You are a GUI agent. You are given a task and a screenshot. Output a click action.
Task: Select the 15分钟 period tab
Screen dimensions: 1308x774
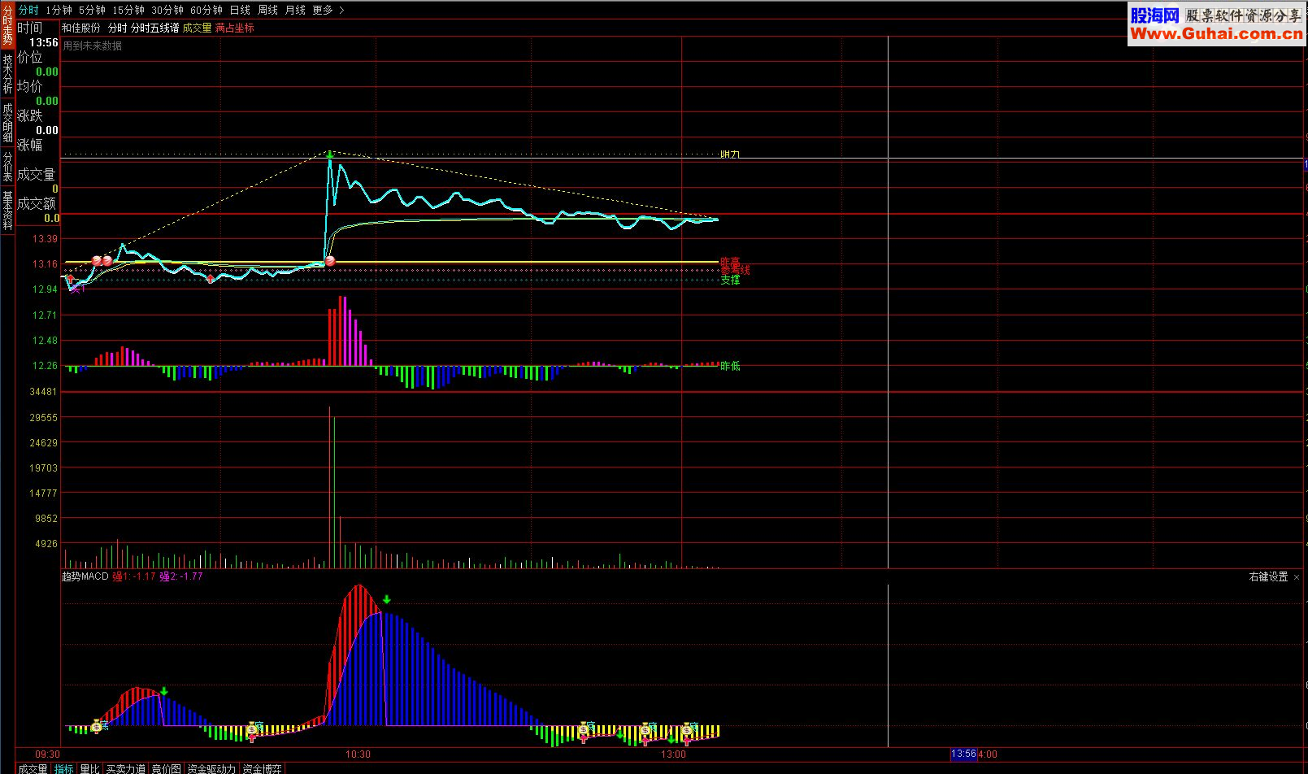[128, 10]
